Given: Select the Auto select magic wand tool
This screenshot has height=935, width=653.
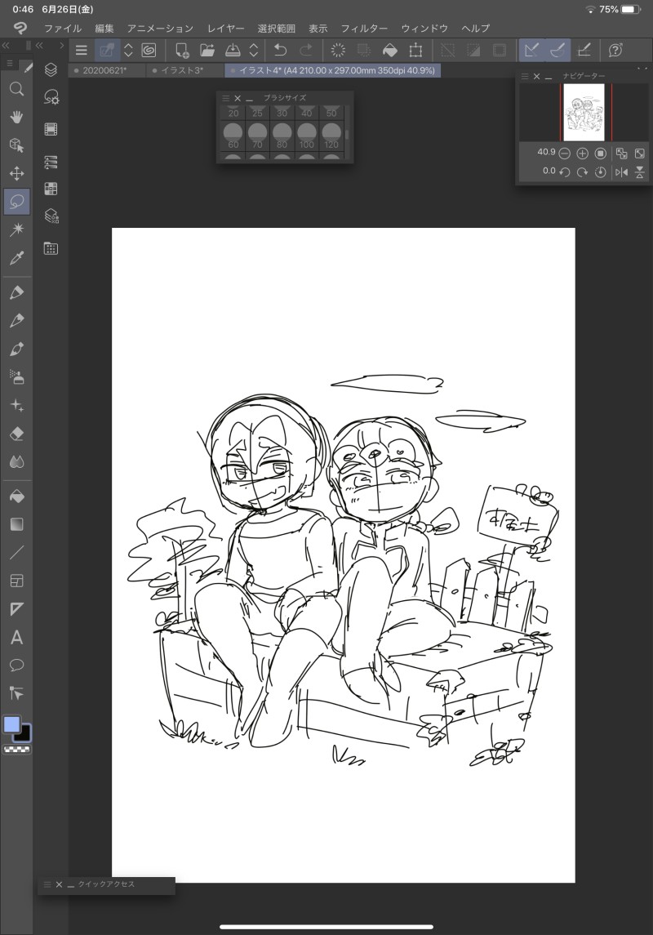Looking at the screenshot, I should tap(16, 229).
